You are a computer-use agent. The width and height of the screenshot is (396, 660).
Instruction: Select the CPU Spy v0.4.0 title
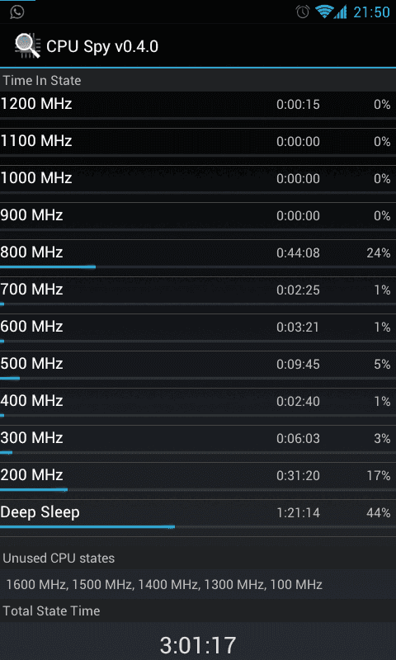(x=102, y=46)
